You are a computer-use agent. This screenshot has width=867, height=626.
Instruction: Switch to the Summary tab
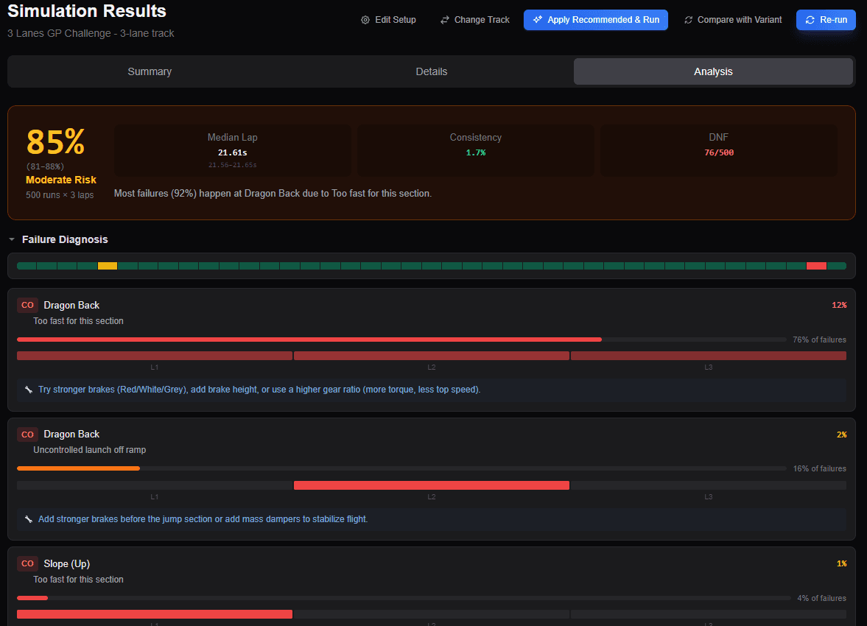pyautogui.click(x=150, y=71)
